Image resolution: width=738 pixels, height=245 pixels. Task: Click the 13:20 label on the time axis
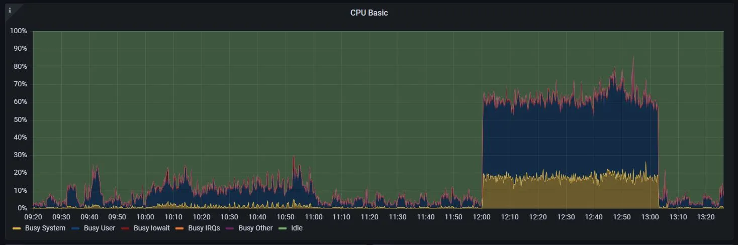point(706,217)
